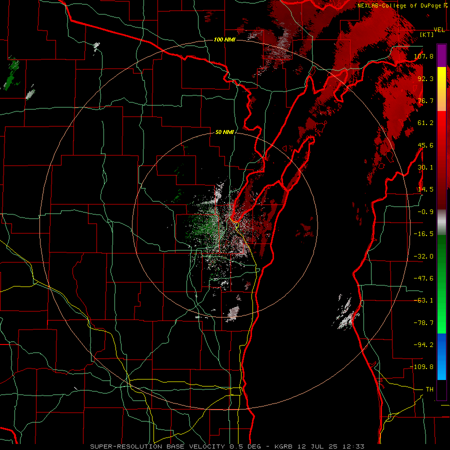Select the -0.9 velocity scale value
The height and width of the screenshot is (450, 450).
[425, 211]
